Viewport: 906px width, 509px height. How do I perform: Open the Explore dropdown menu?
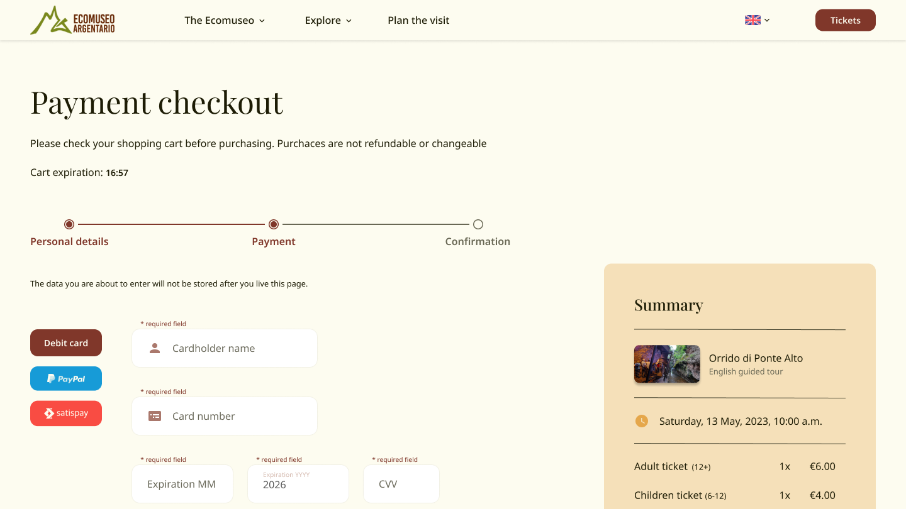pyautogui.click(x=328, y=20)
